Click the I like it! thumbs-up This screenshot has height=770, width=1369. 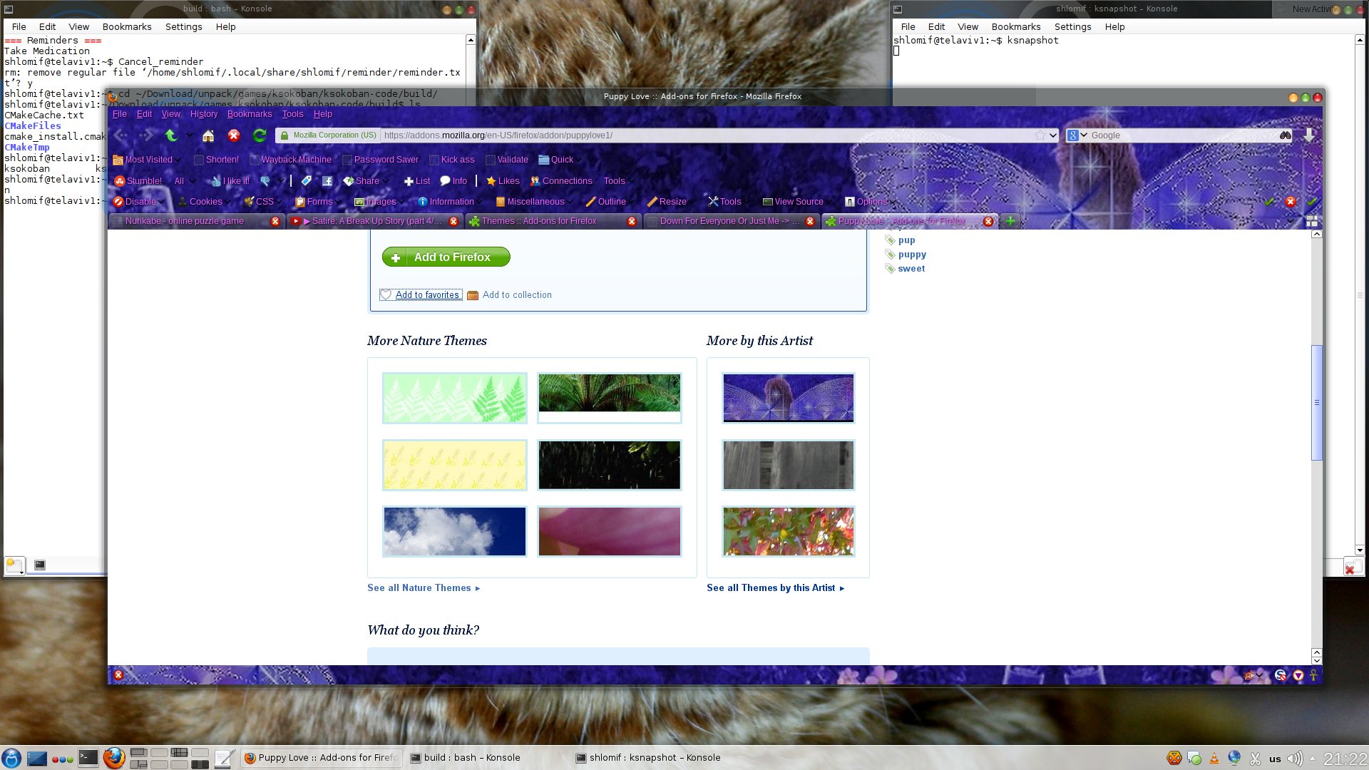[230, 181]
